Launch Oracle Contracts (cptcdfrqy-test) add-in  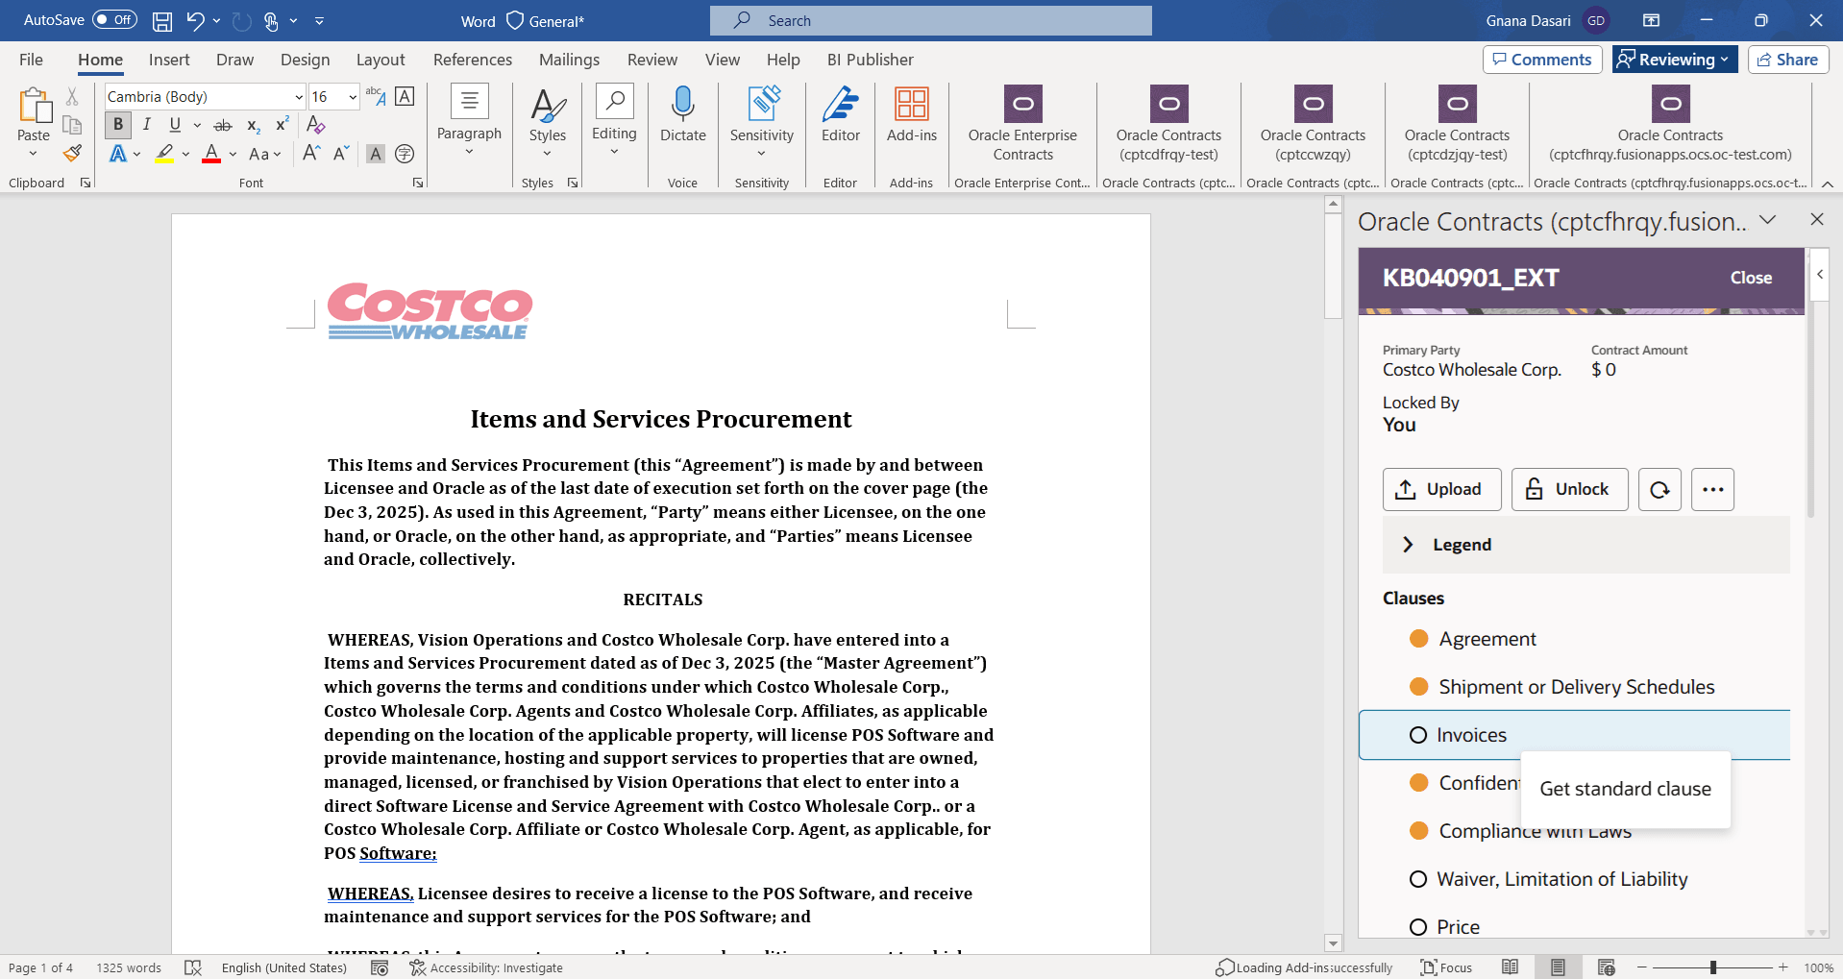pyautogui.click(x=1168, y=123)
